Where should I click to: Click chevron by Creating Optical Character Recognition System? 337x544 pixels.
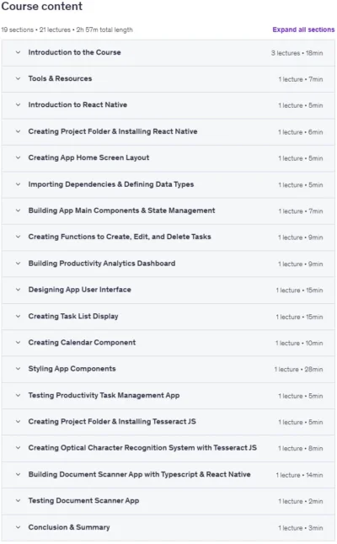[x=18, y=447]
